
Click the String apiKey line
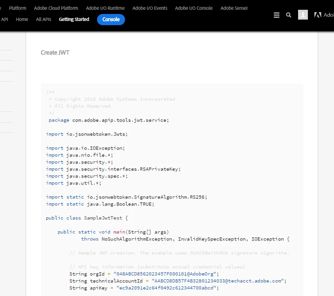[x=144, y=288]
